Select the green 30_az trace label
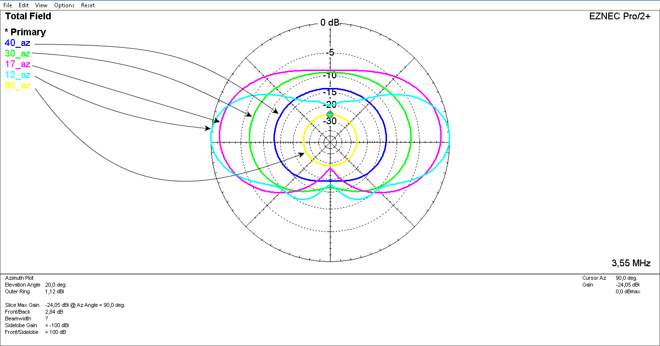The height and width of the screenshot is (346, 660). (17, 54)
